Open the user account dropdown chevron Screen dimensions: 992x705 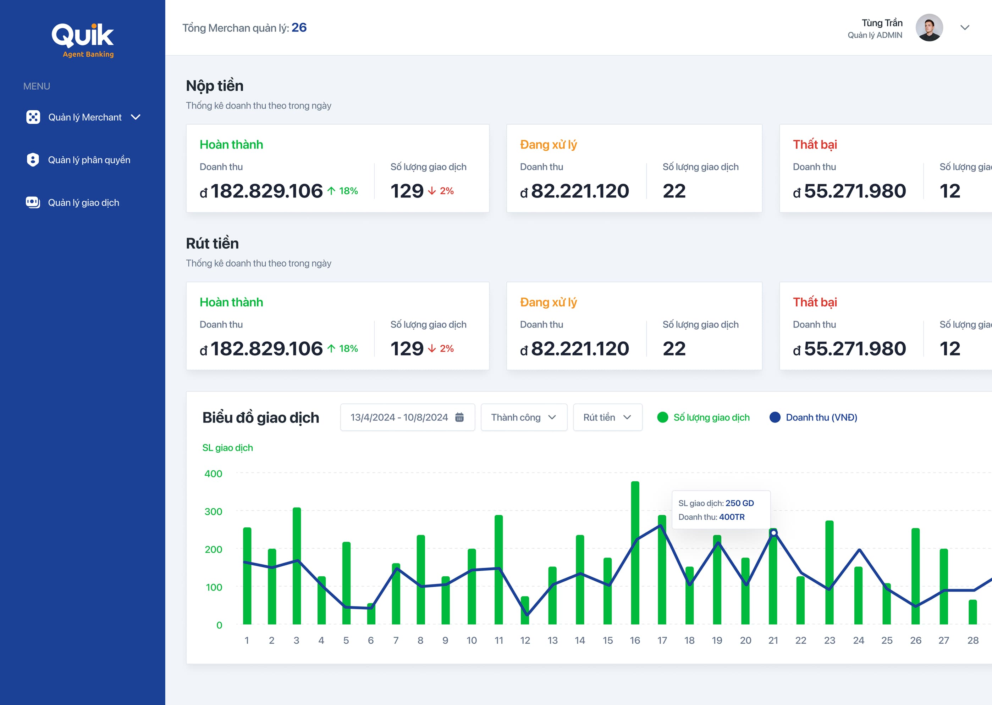click(965, 28)
